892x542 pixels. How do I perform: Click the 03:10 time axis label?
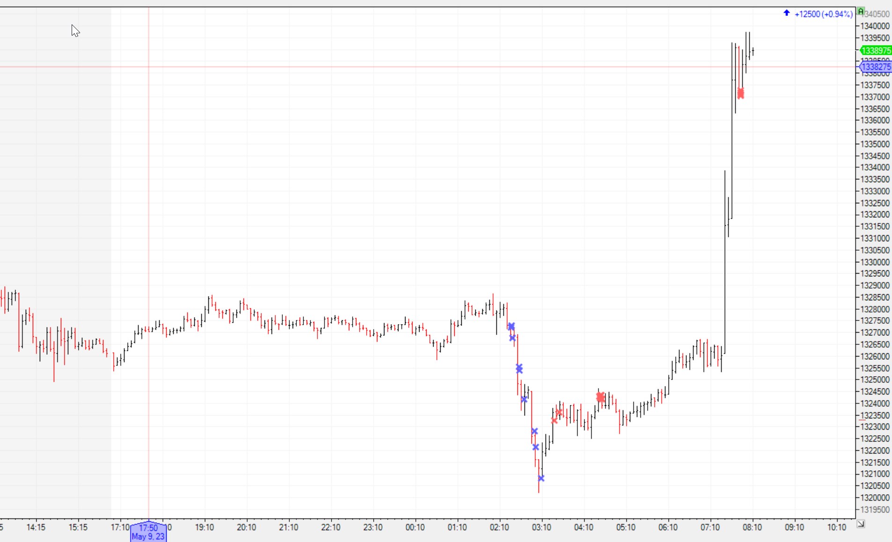[x=541, y=527]
